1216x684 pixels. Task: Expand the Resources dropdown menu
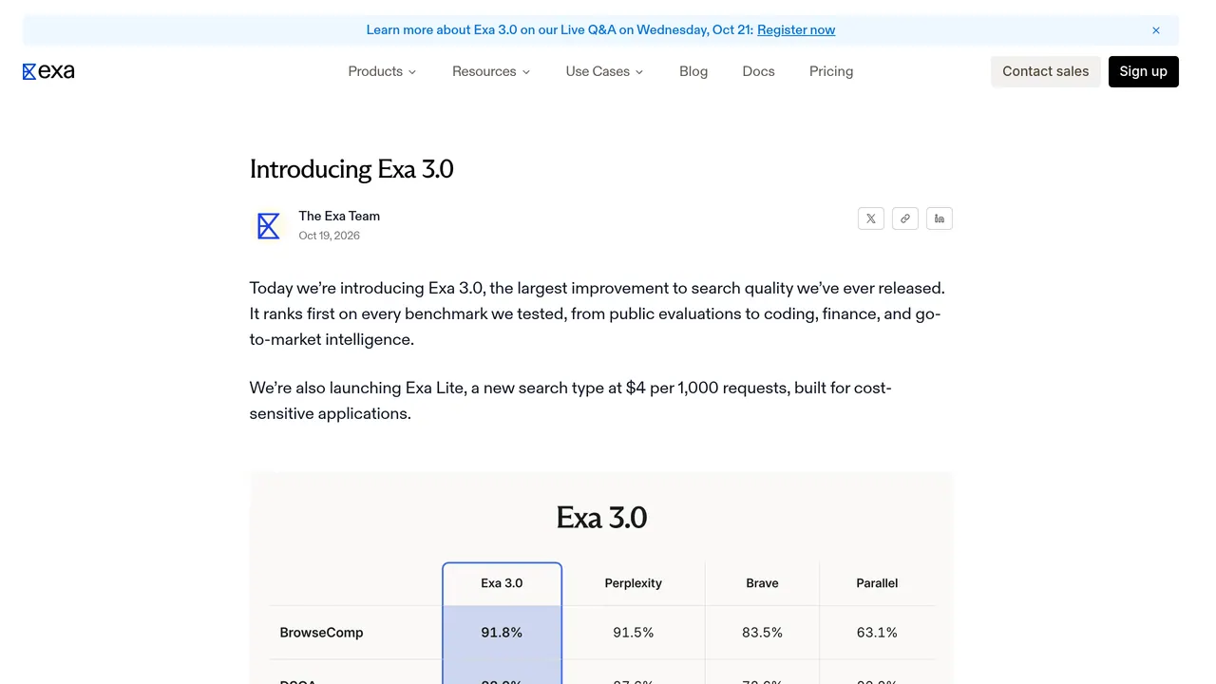pyautogui.click(x=491, y=71)
